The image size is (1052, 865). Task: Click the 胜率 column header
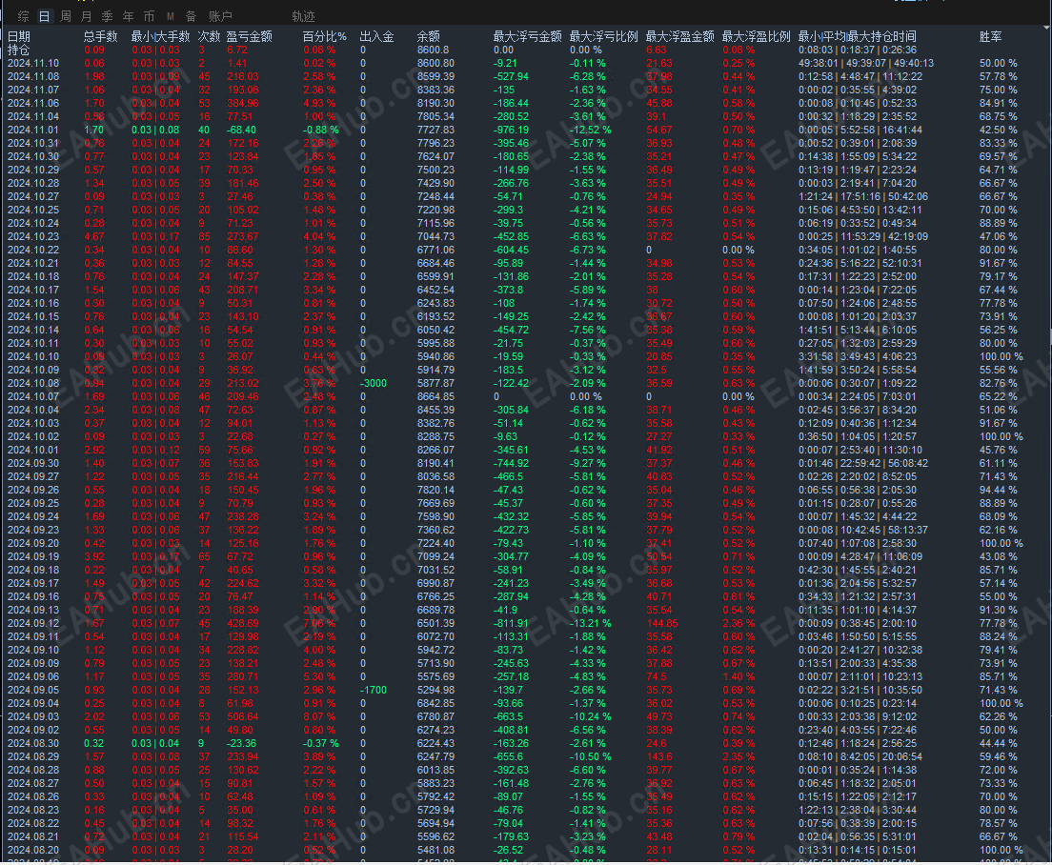tap(990, 36)
